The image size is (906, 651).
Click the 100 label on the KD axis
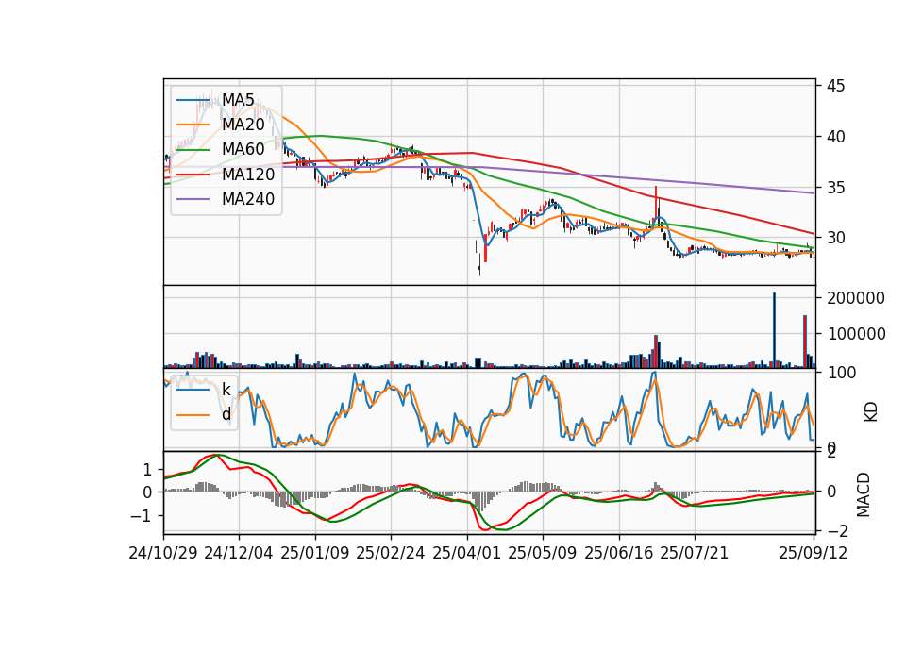[842, 373]
